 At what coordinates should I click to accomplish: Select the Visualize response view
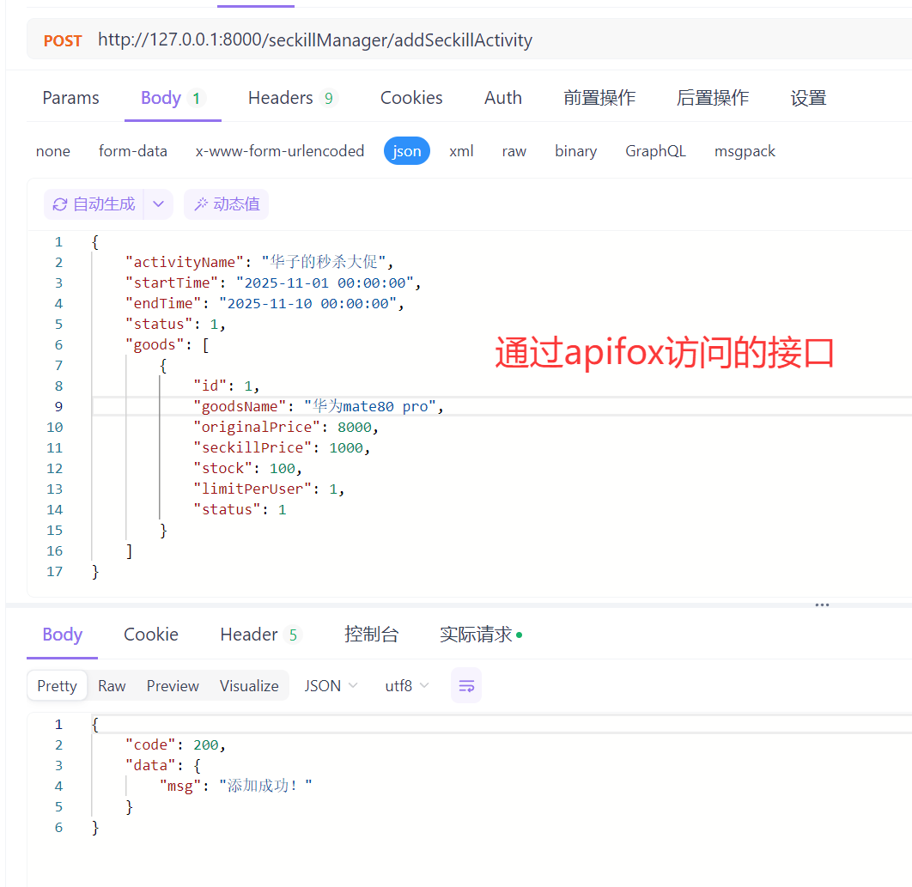249,686
